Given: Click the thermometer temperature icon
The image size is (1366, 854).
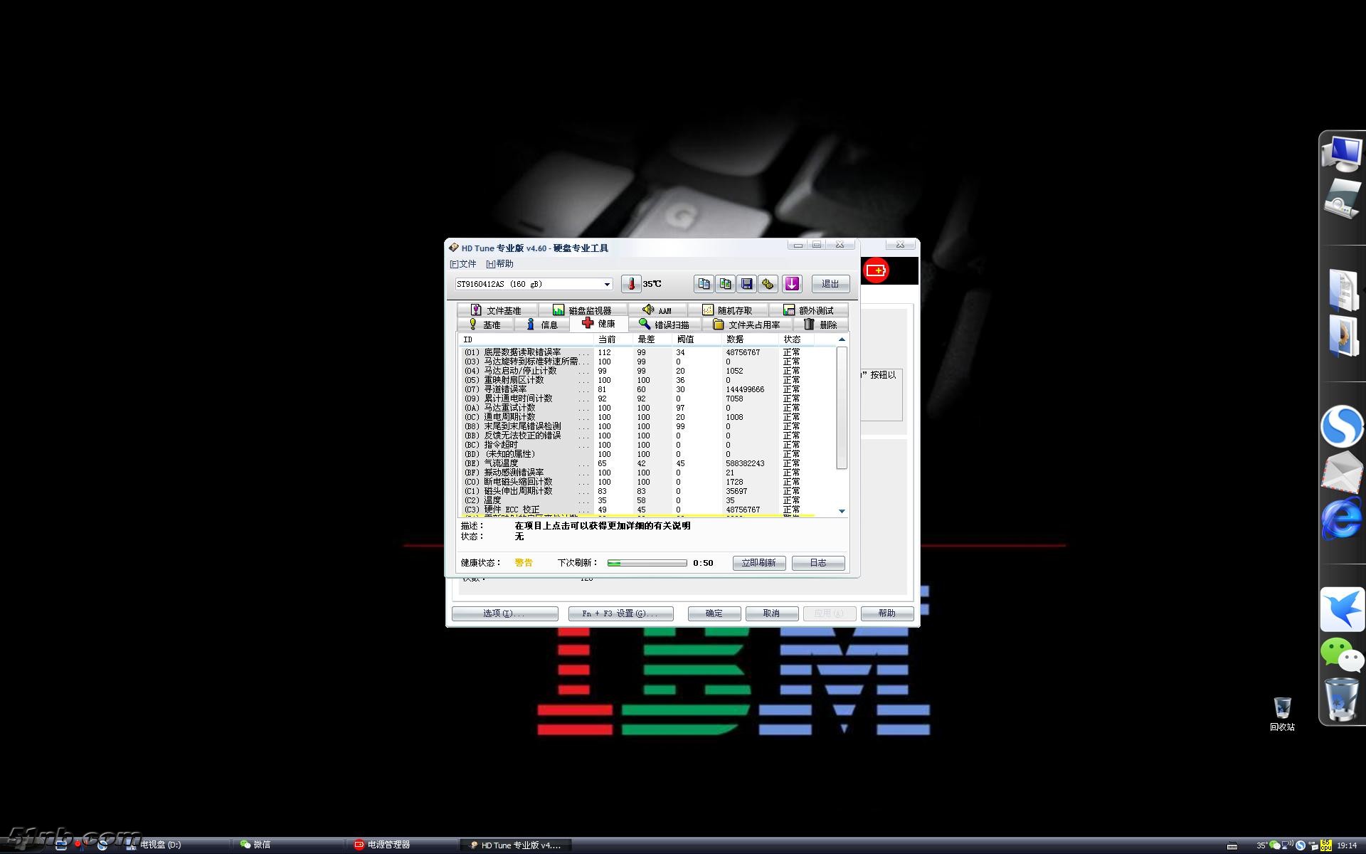Looking at the screenshot, I should (630, 284).
